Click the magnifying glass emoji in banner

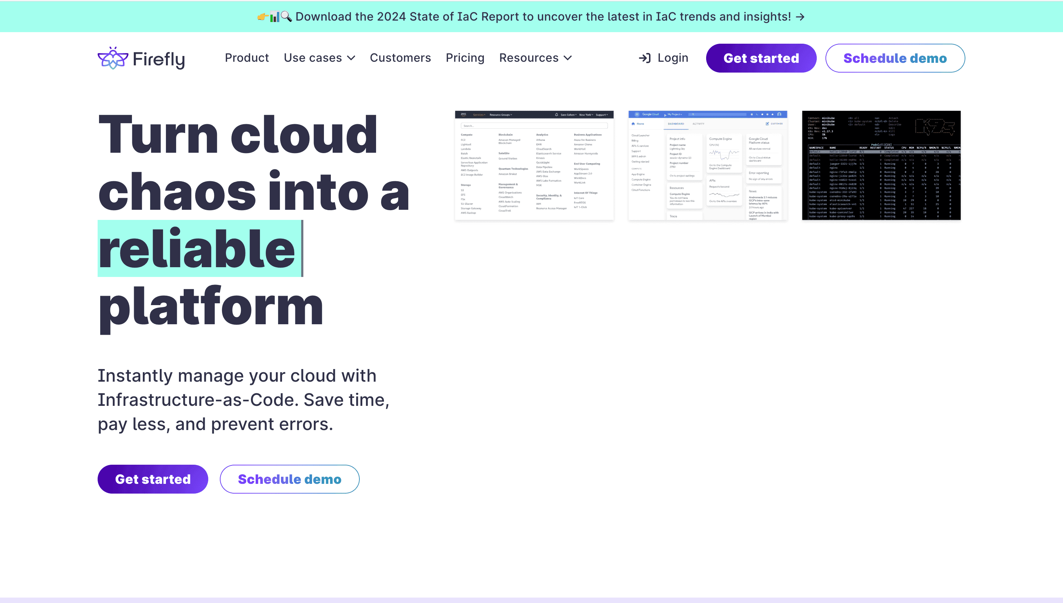(x=286, y=17)
